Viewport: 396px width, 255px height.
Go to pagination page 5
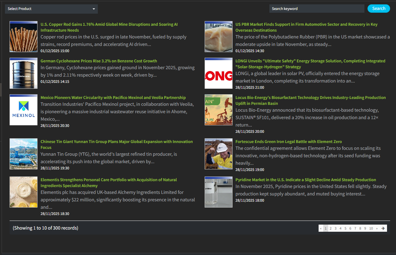coord(345,228)
